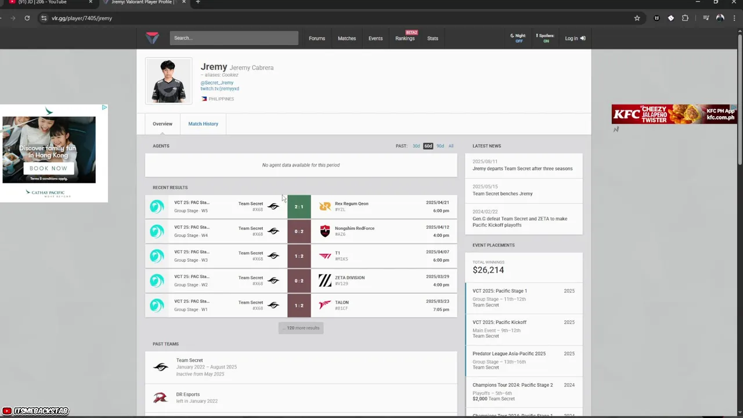This screenshot has width=743, height=418.
Task: Click VCT Pacific event icon for Group Stage W2
Action: tap(157, 281)
